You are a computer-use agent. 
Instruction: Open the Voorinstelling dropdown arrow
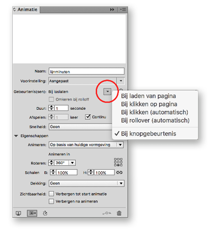click(121, 81)
